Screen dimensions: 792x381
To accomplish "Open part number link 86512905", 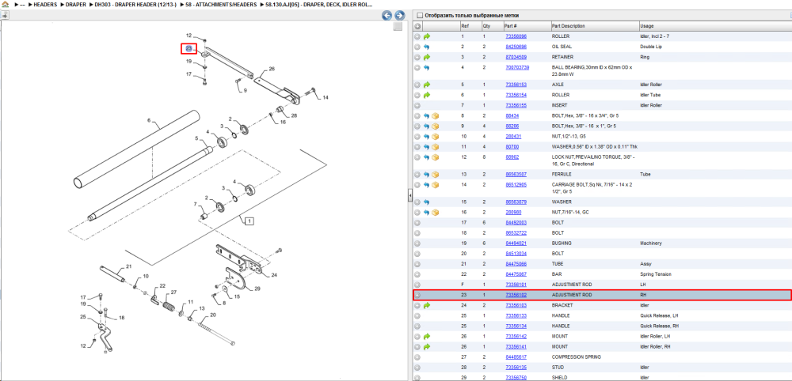I will click(516, 185).
